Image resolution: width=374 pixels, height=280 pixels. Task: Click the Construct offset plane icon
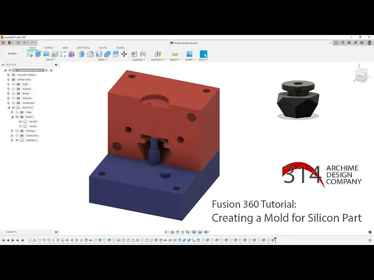158,54
